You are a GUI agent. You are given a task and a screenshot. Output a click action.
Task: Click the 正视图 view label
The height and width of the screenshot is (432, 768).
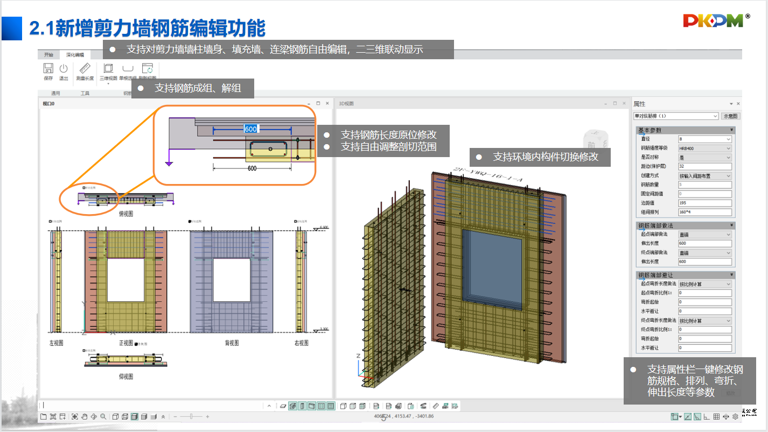tap(125, 343)
